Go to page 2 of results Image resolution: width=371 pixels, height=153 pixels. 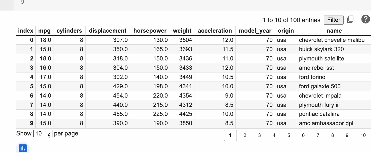[x=245, y=135]
